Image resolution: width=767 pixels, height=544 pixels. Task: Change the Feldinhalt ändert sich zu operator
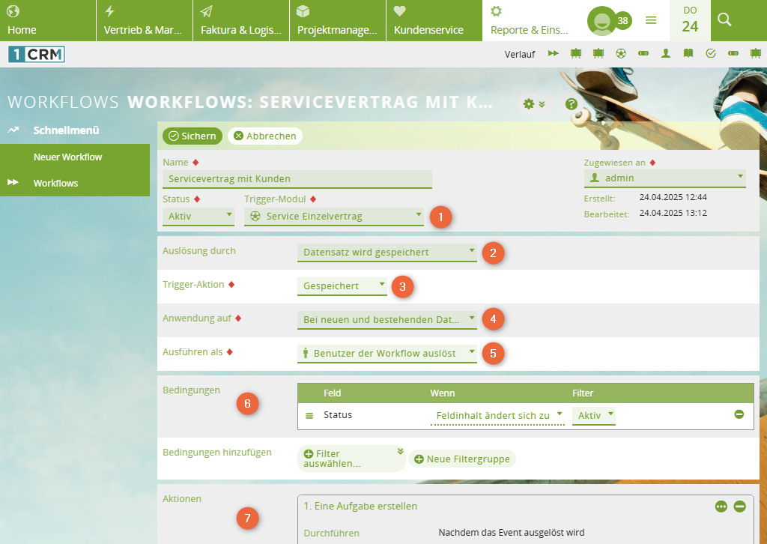pos(497,416)
